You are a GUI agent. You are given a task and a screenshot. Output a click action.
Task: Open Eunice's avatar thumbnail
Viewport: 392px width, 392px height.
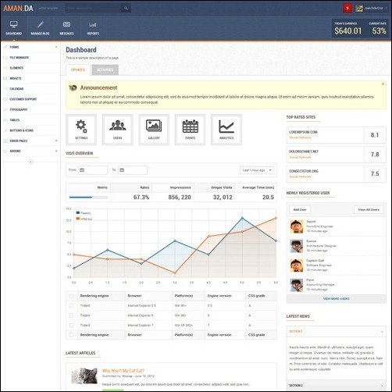click(x=297, y=246)
